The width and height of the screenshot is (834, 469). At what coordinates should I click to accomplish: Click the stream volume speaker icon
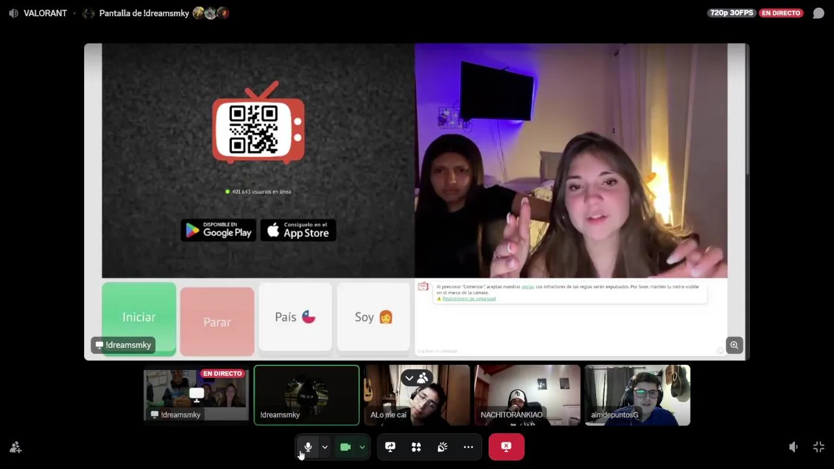pos(793,447)
